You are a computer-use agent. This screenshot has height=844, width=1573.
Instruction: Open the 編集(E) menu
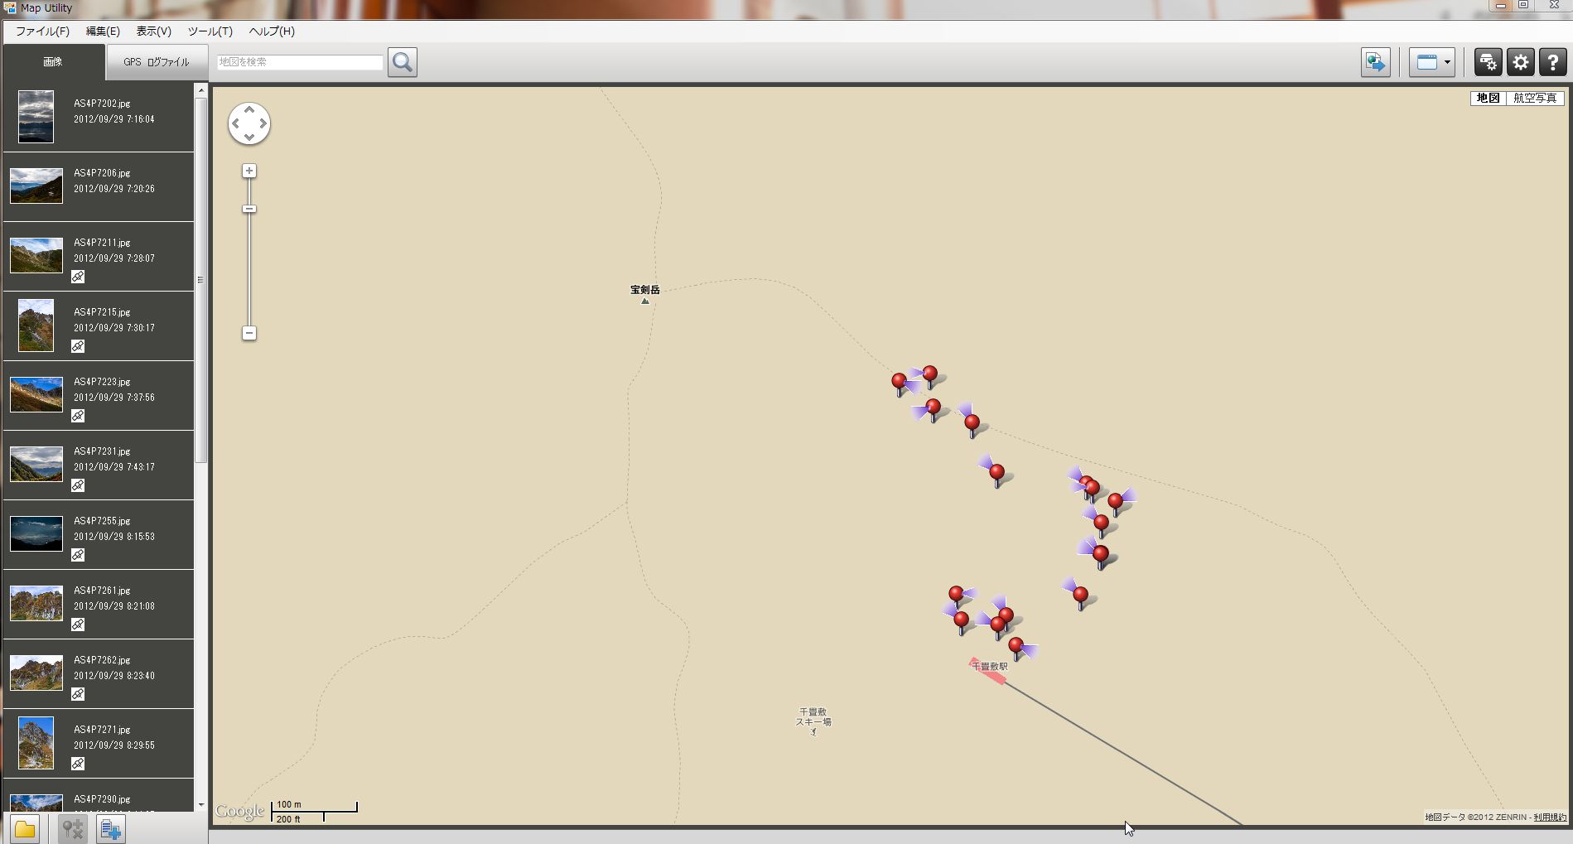[103, 31]
